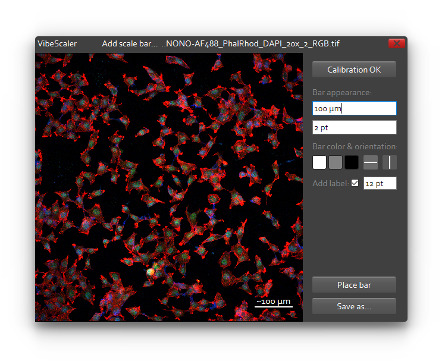Select horizontal bar orientation icon
445x361 pixels.
(371, 162)
